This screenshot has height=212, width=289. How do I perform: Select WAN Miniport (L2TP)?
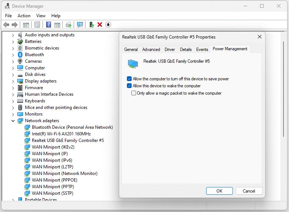[52, 167]
